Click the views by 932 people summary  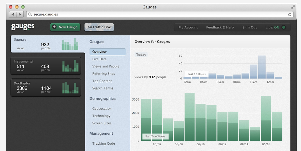[x=150, y=77]
